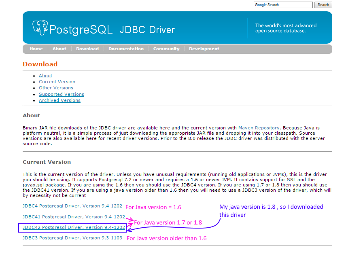346x254 pixels.
Task: Download JDBC41 Postgresql Driver 9.4-1202
Action: (x=74, y=217)
